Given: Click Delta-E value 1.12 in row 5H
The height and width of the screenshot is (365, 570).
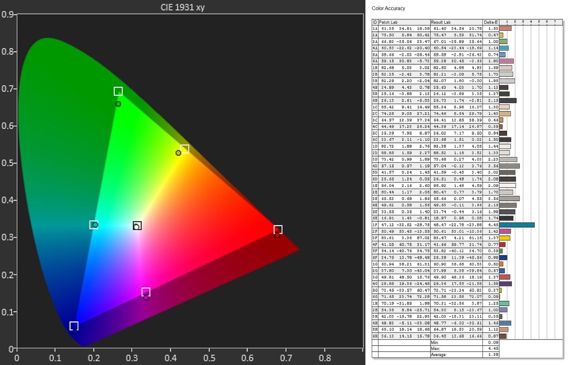Looking at the screenshot, I should [493, 330].
